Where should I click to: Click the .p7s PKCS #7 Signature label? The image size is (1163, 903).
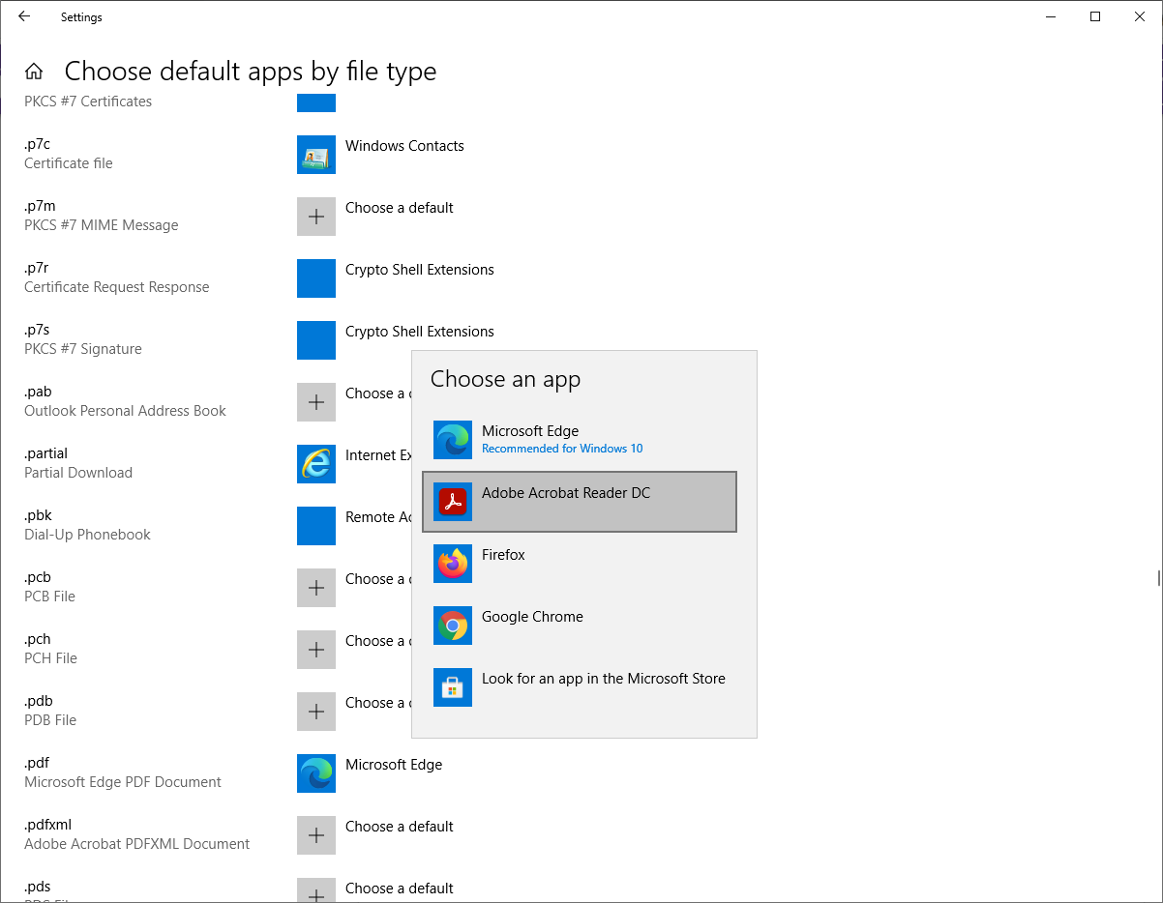pos(83,339)
